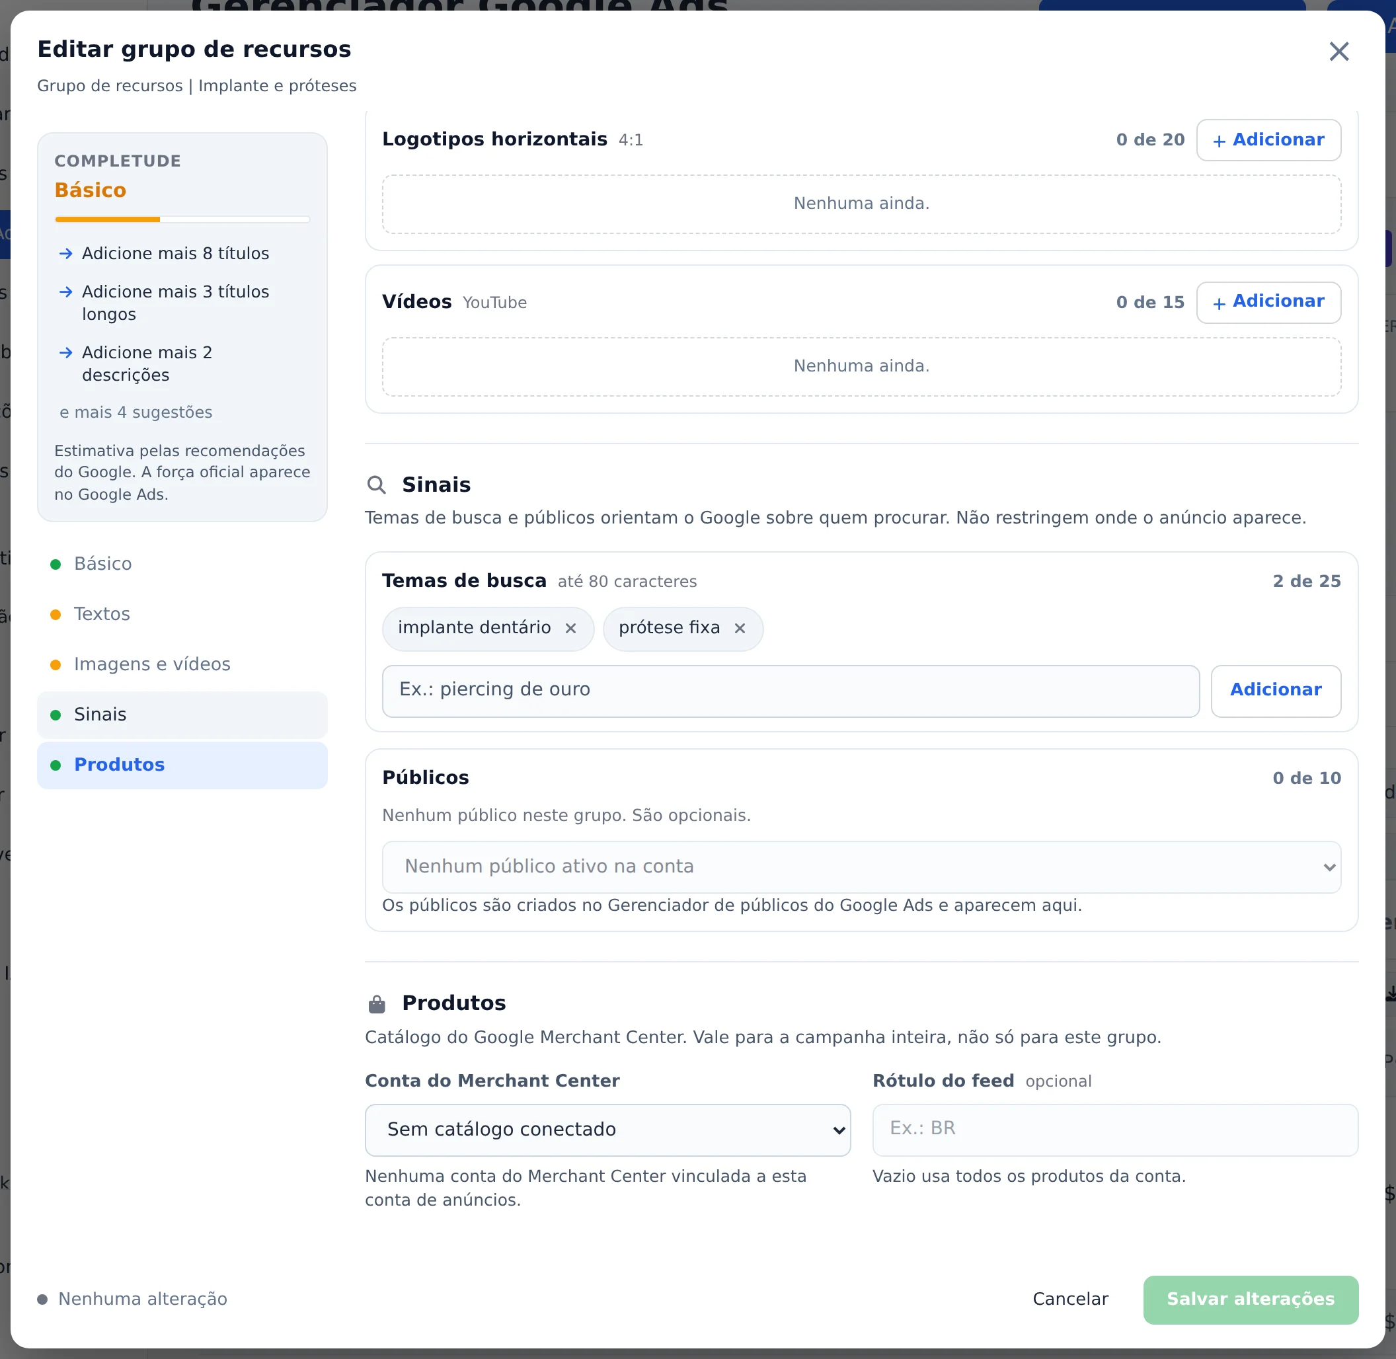1396x1359 pixels.
Task: Click the 'prótese fixa' chip label
Action: pos(669,627)
